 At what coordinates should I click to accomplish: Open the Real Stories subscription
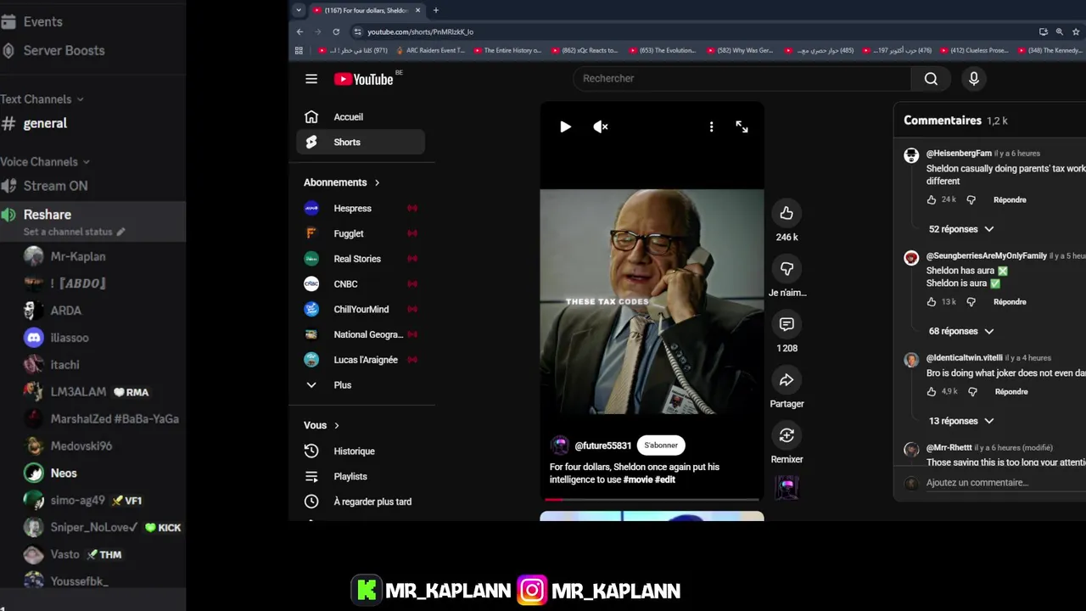pyautogui.click(x=361, y=259)
